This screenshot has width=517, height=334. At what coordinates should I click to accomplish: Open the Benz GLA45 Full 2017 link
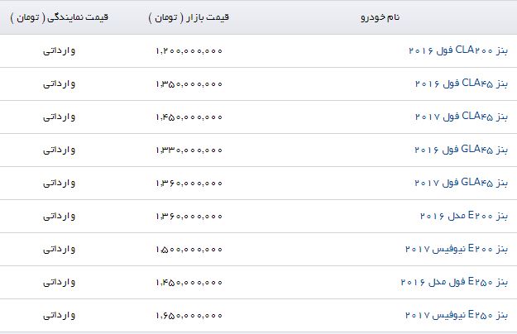(x=462, y=183)
